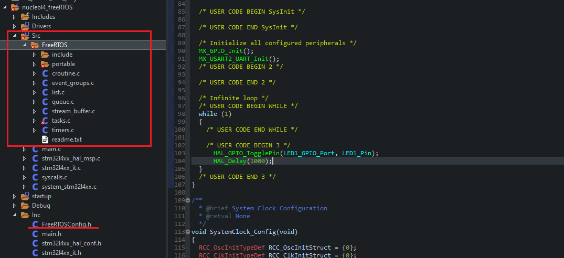
Task: Click the portable folder icon
Action: click(45, 64)
